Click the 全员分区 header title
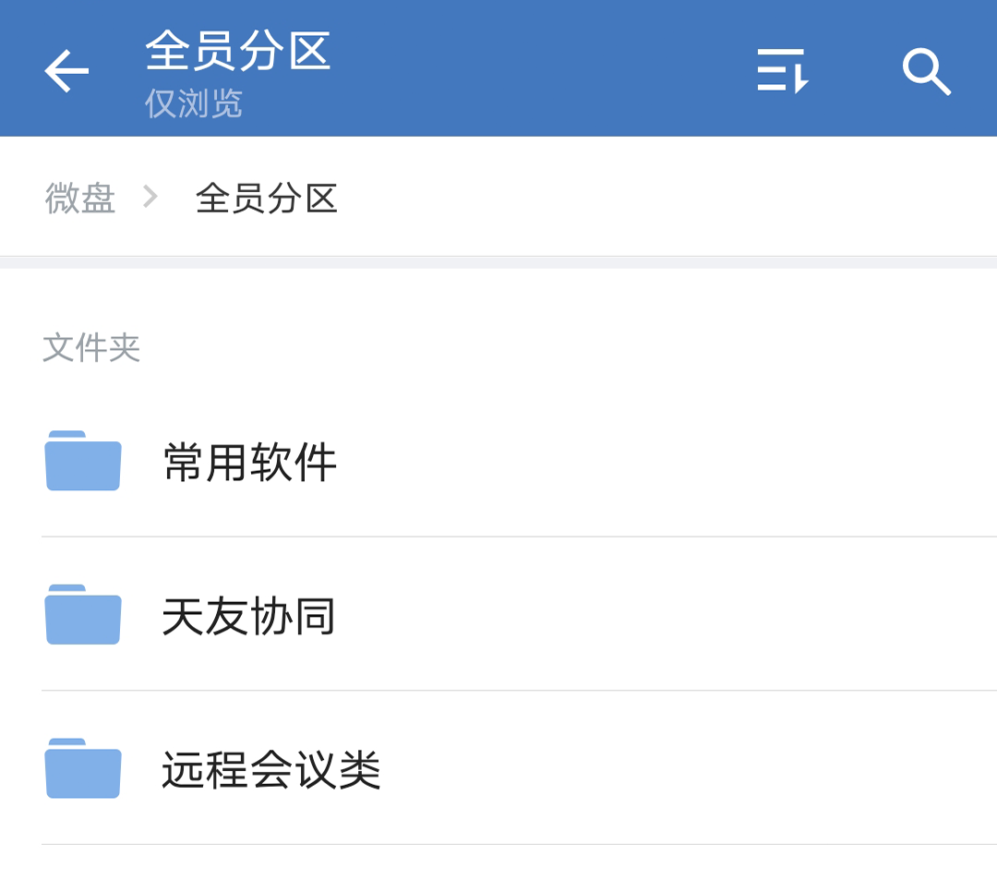The width and height of the screenshot is (997, 892). tap(238, 51)
